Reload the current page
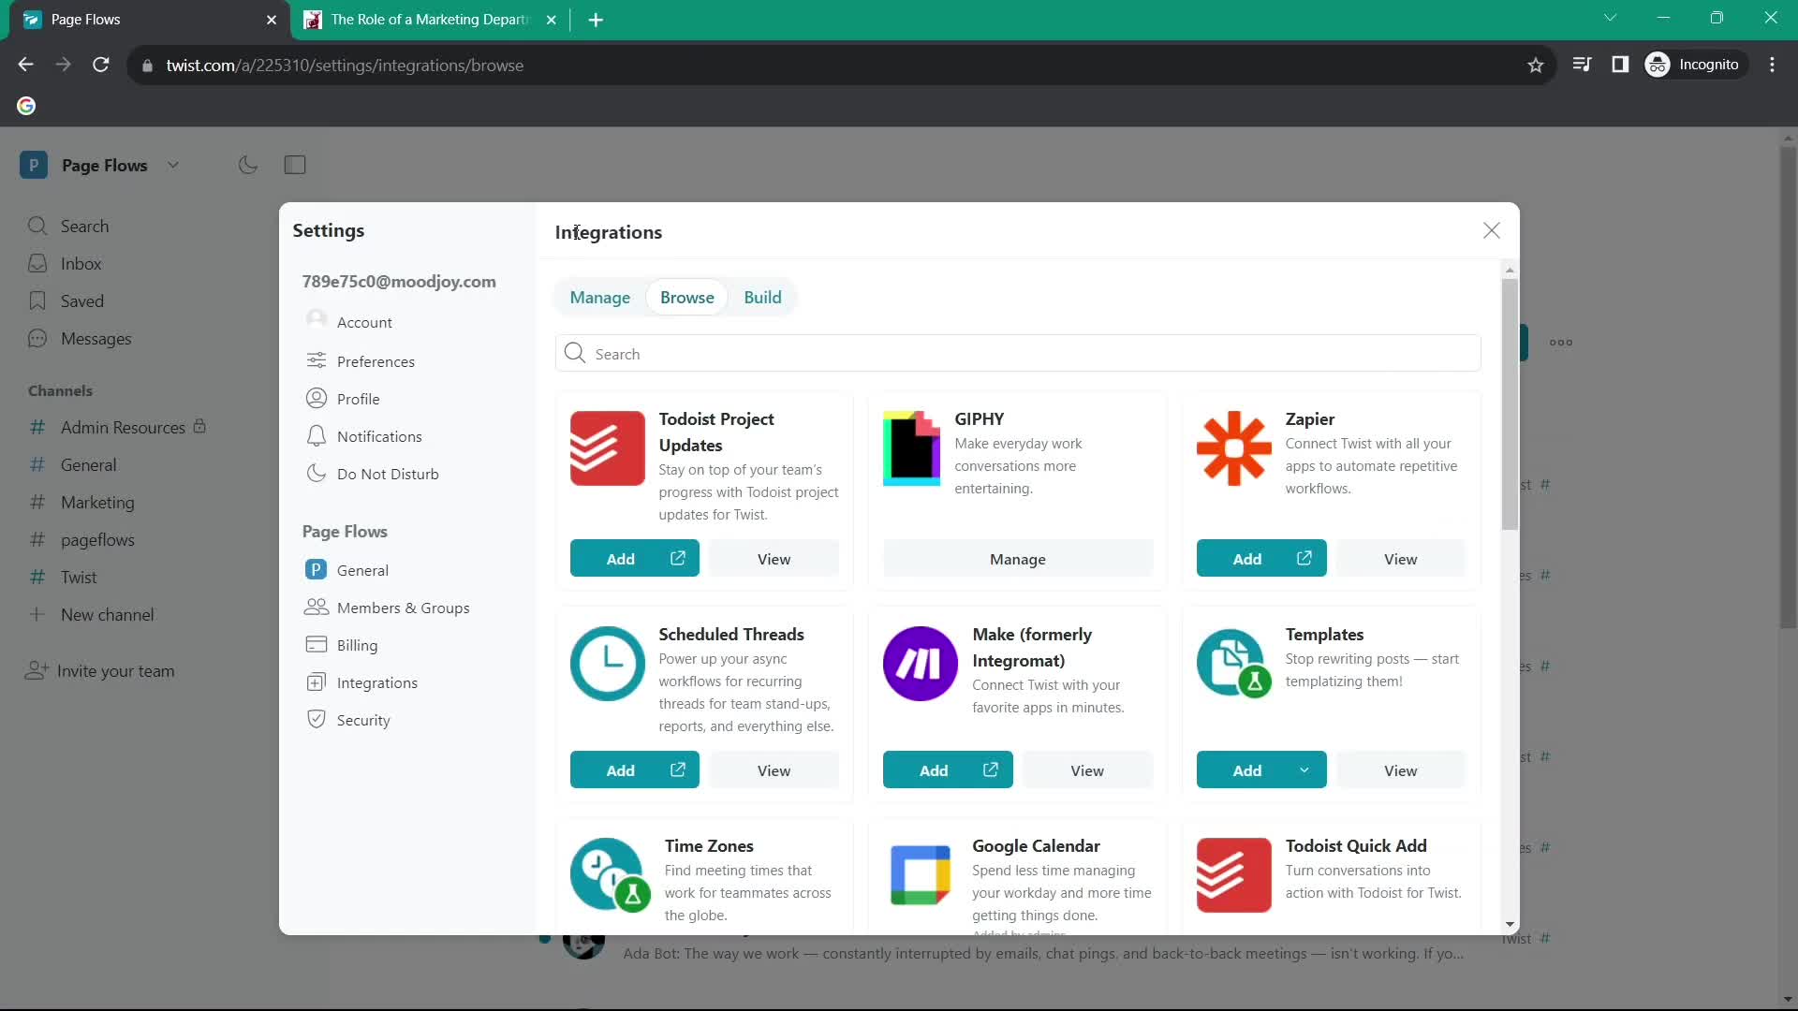1798x1011 pixels. pos(101,65)
